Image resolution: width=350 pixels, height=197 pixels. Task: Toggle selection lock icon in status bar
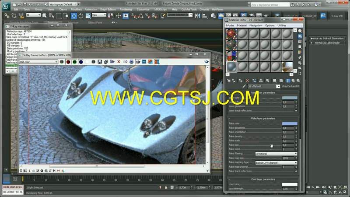(166, 188)
